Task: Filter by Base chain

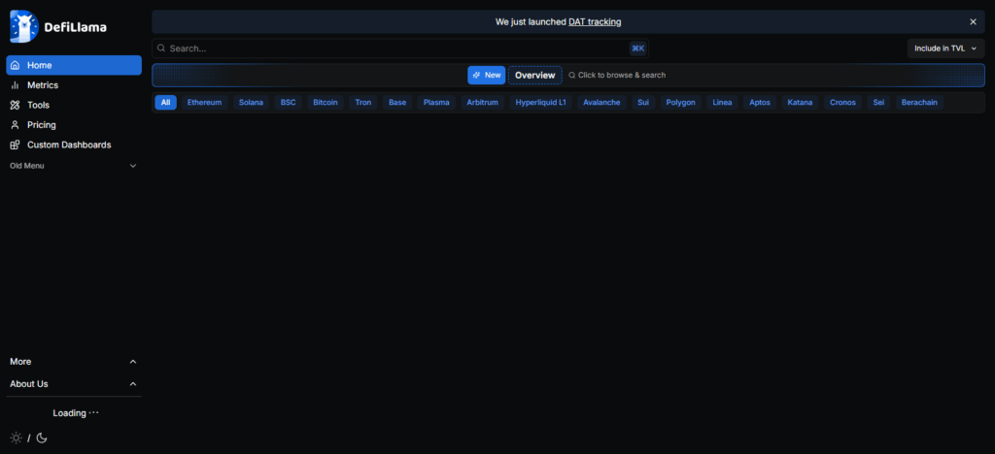Action: point(397,102)
